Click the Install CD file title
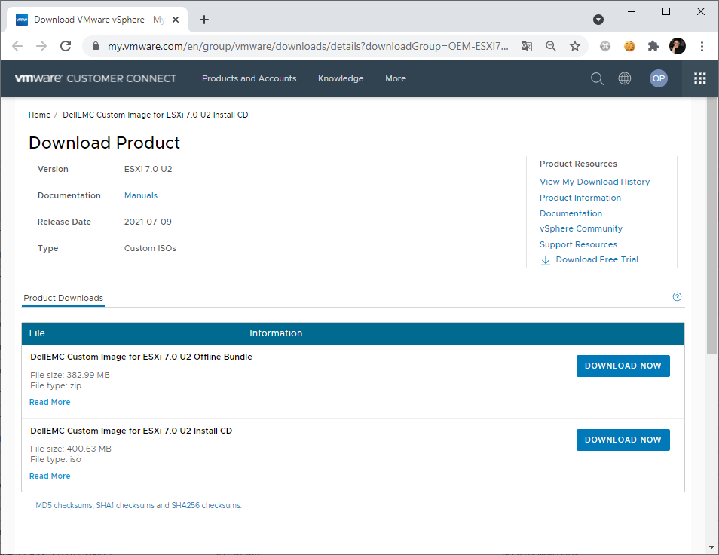Screen dimensions: 719x555 click(x=131, y=431)
